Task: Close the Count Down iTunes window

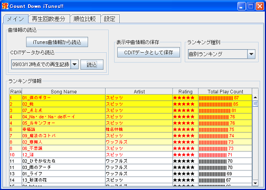Action: tap(260, 6)
